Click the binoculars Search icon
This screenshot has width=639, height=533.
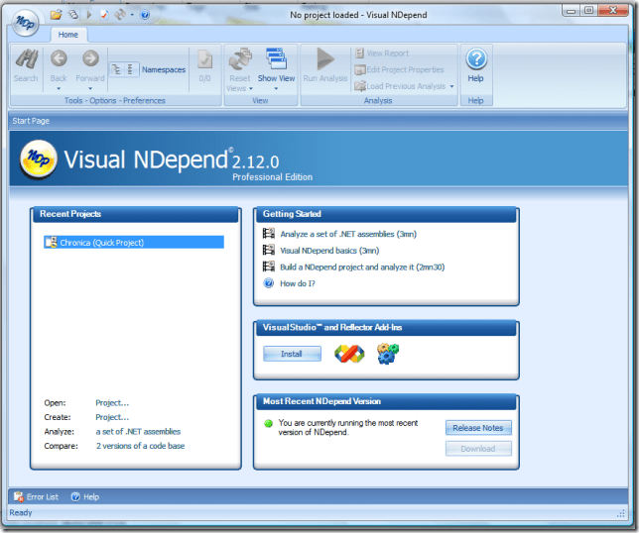26,60
